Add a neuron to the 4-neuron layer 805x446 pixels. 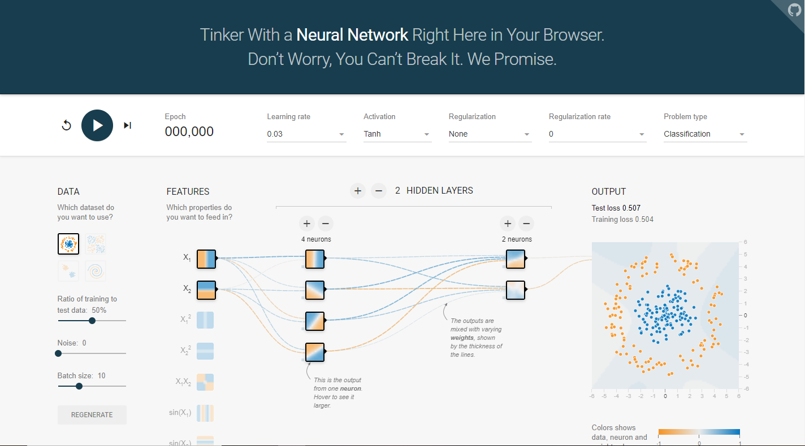pos(306,224)
